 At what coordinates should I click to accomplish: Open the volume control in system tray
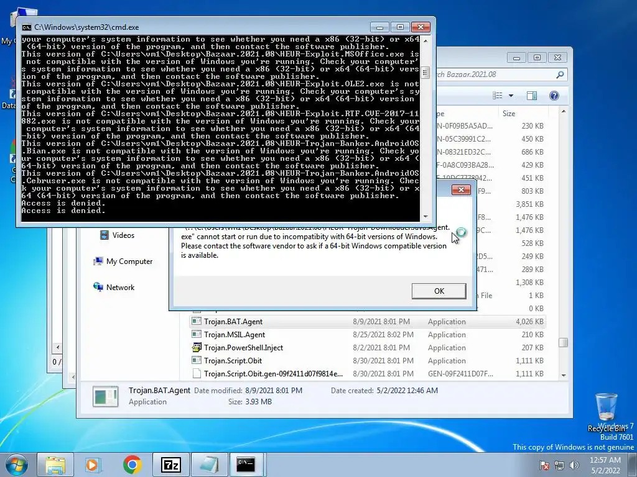(x=574, y=465)
